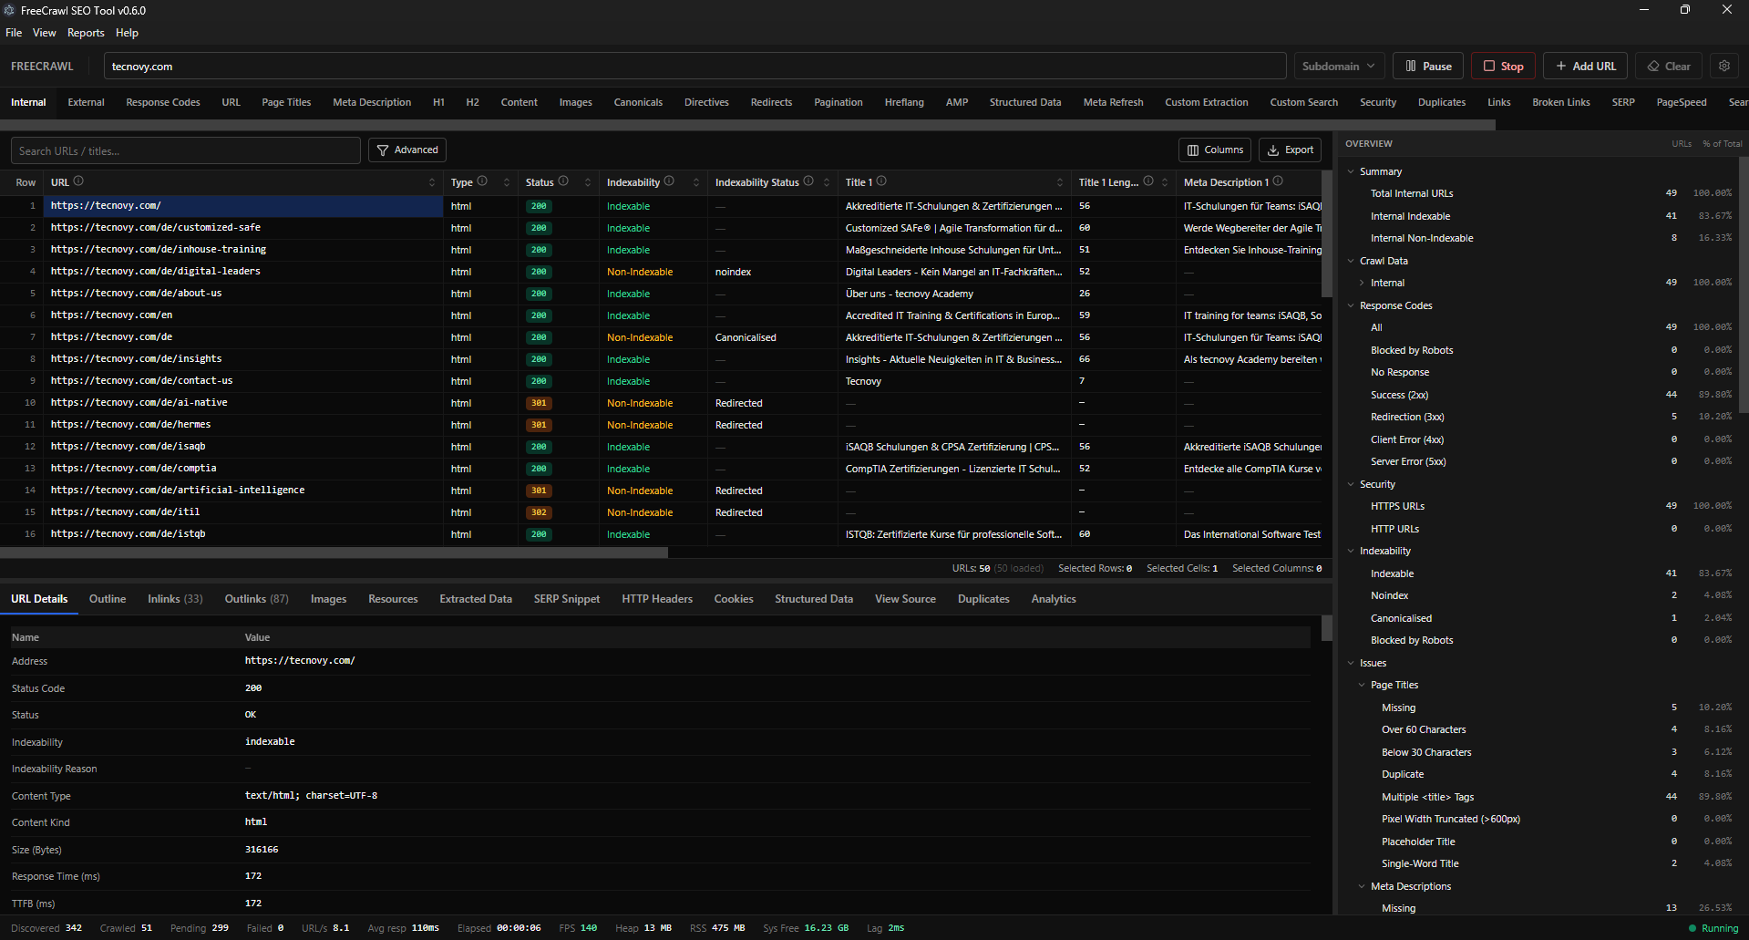Screen dimensions: 1749x940
Task: Stop the crawl
Action: (x=1503, y=67)
